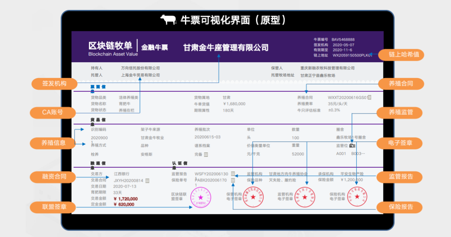The height and width of the screenshot is (237, 451).
Task: Click the 融资合同 orange label
Action: (x=53, y=176)
